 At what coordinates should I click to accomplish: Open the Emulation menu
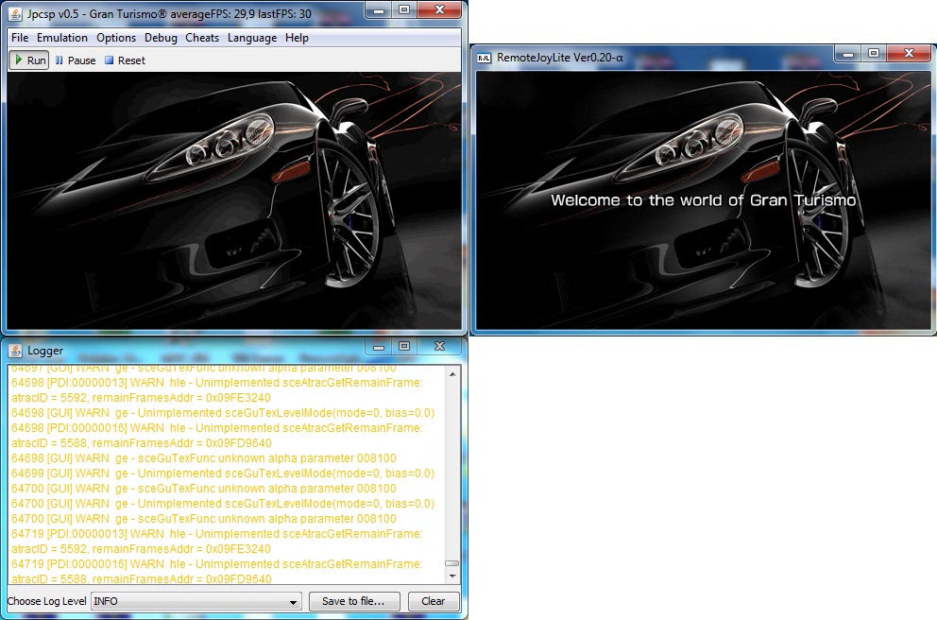point(62,38)
